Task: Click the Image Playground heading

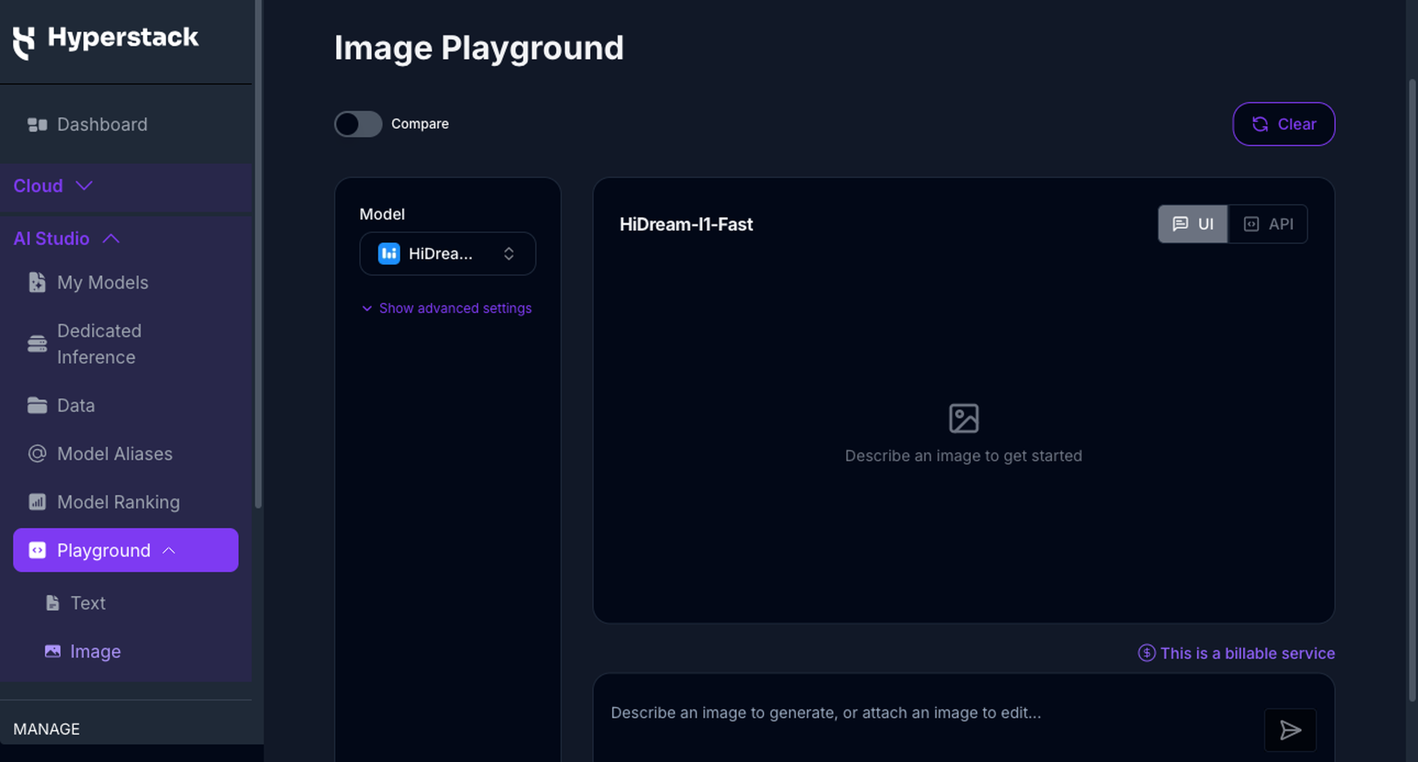Action: click(479, 48)
